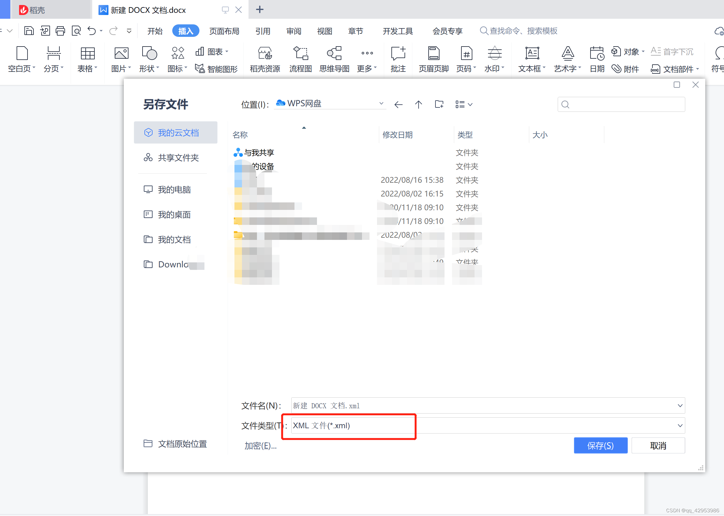Switch to the 页面布局 ribbon tab
Viewport: 724px width, 516px height.
[x=224, y=31]
